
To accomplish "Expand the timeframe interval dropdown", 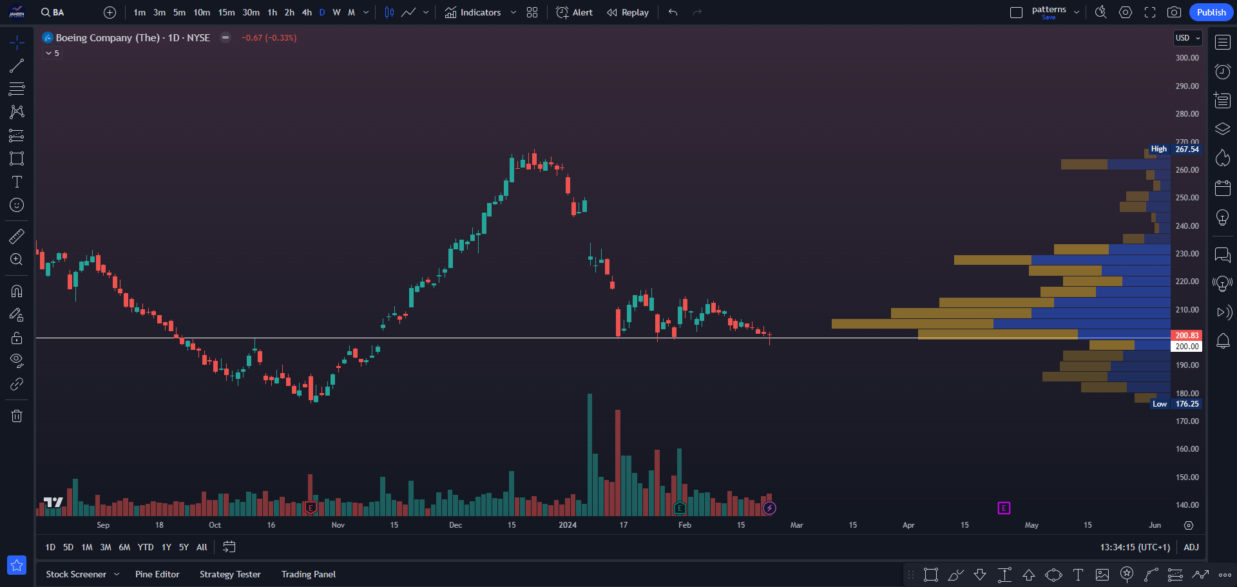I will point(366,12).
